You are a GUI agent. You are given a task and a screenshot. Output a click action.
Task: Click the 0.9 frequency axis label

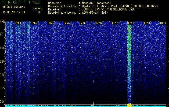coord(2,62)
